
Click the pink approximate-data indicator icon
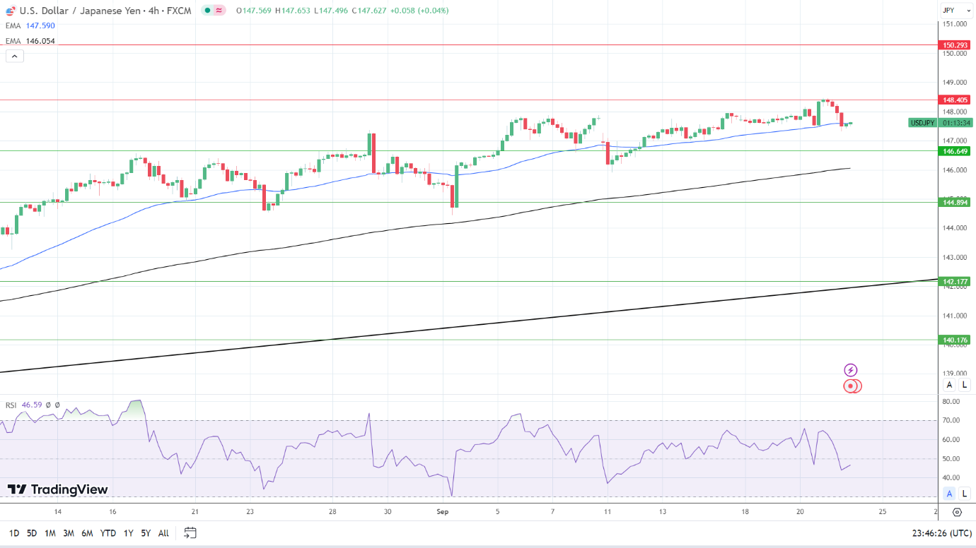(219, 11)
